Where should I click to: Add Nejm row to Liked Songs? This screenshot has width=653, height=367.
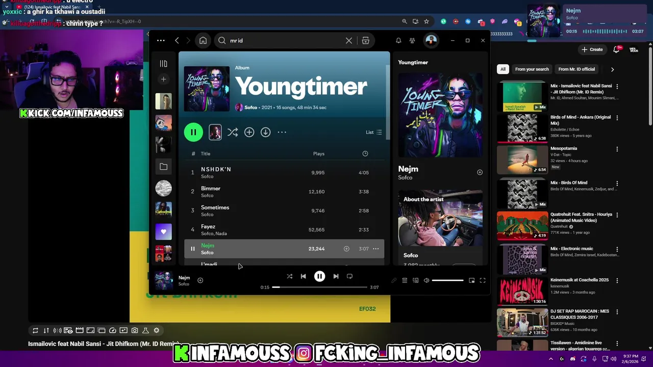[346, 249]
